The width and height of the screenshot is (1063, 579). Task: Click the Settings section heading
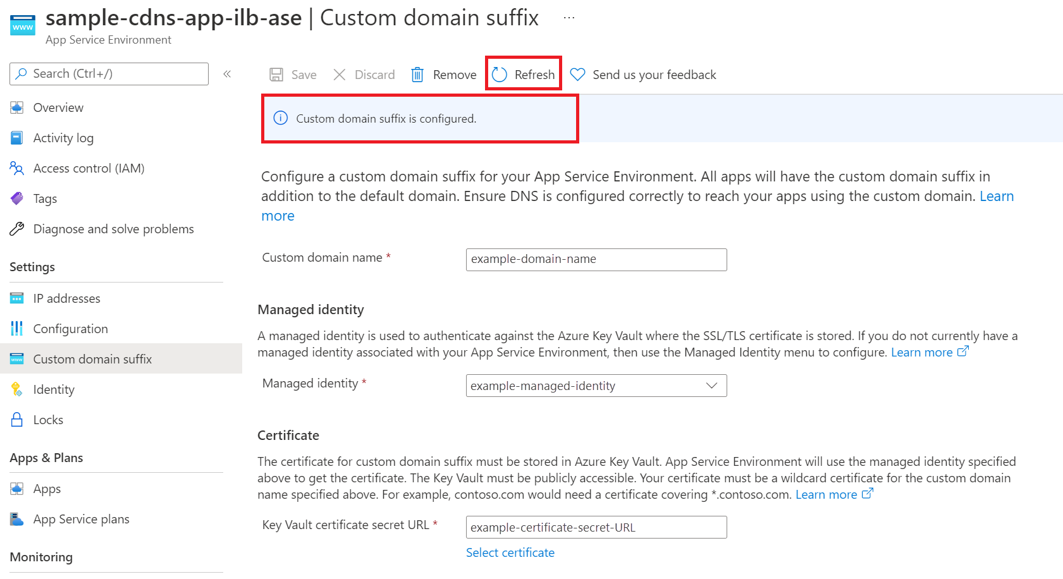(32, 267)
